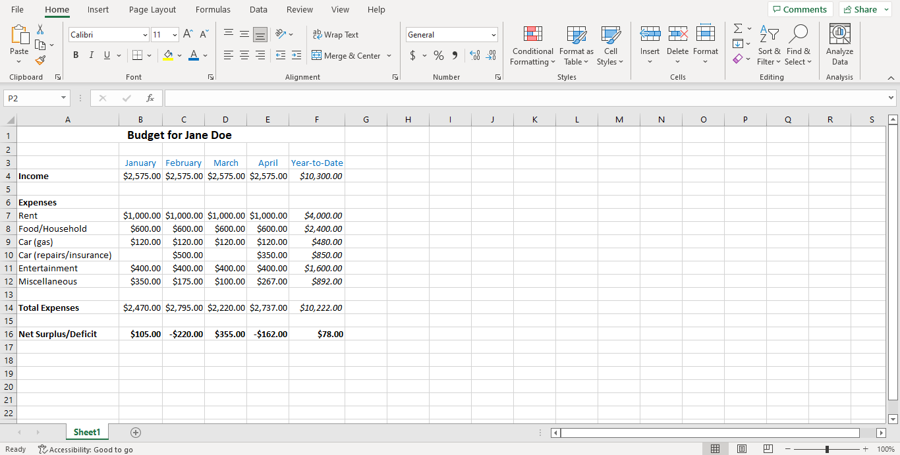
Task: Switch to the Data tab
Action: pos(258,9)
